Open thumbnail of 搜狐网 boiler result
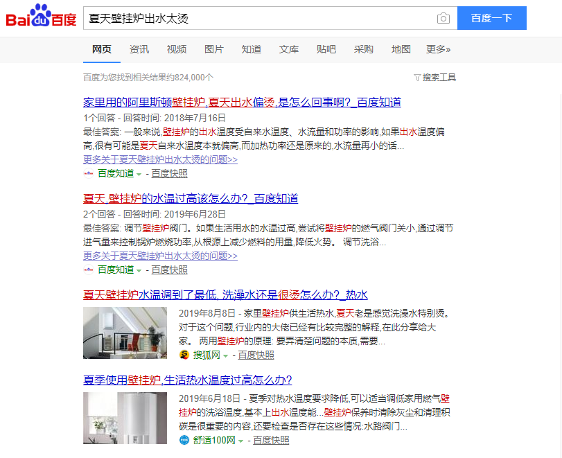Screen dimensions: 562x458 (125, 333)
